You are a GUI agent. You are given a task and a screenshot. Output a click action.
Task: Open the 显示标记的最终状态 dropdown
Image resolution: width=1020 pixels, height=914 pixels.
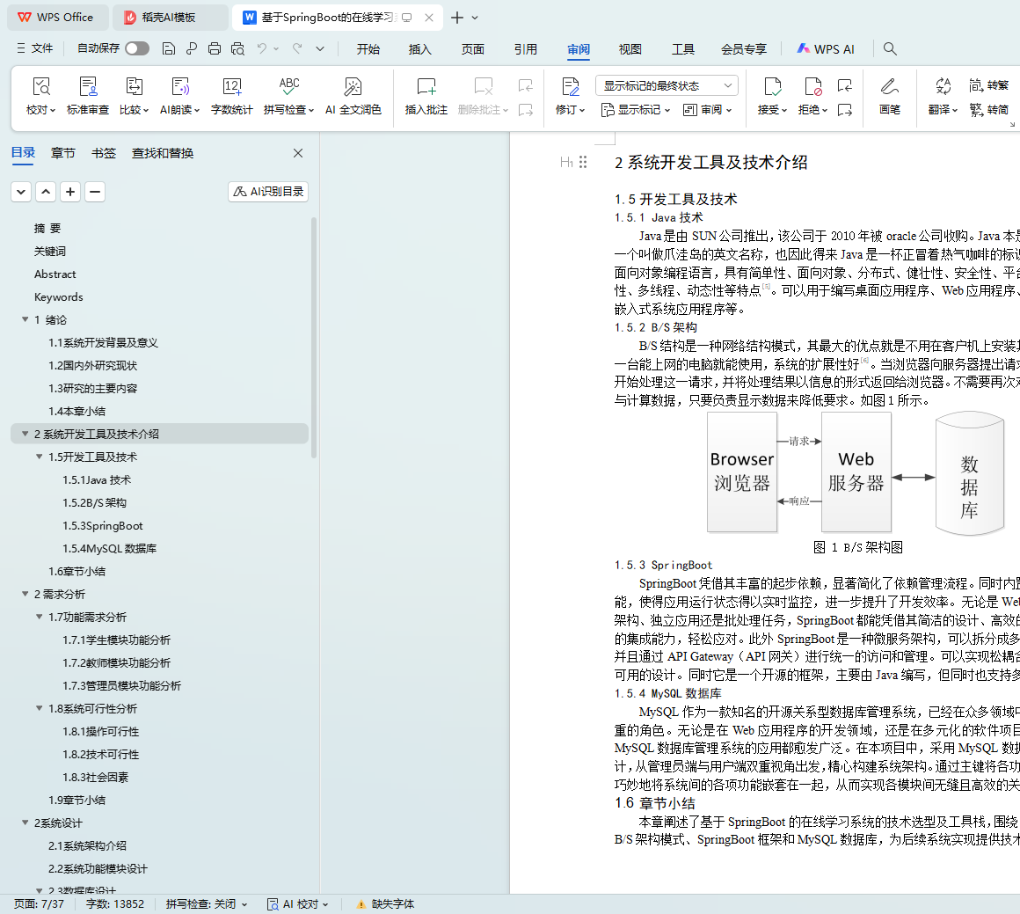[667, 85]
